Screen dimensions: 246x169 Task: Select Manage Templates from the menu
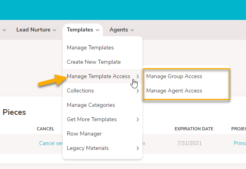pyautogui.click(x=102, y=47)
